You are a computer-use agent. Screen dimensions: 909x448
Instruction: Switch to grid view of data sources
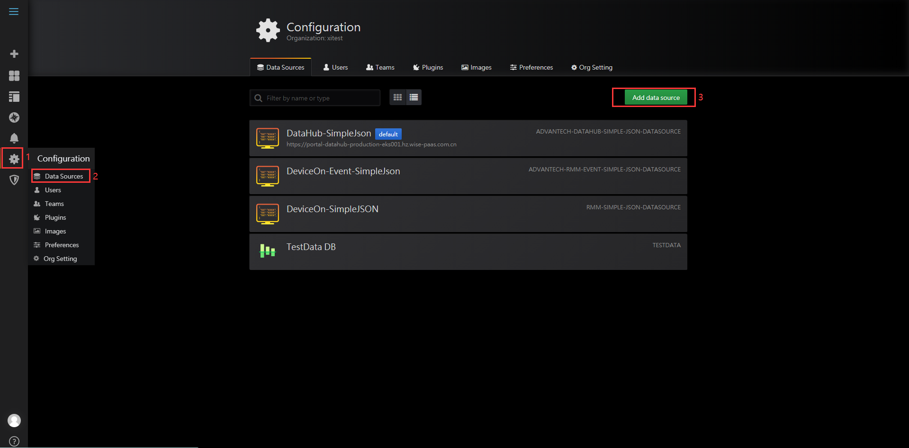(x=397, y=97)
